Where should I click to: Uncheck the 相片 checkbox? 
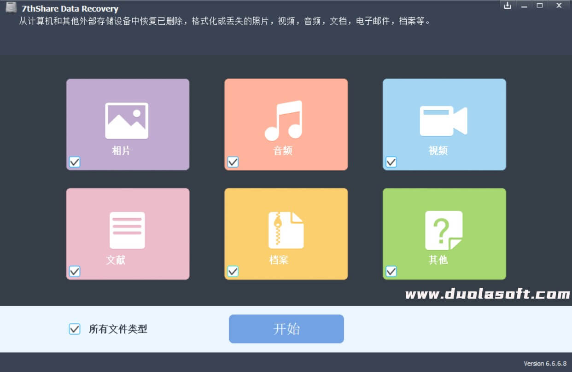click(75, 162)
